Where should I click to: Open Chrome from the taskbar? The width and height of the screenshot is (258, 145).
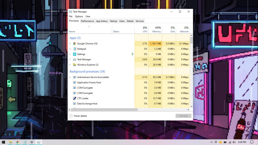(18, 142)
